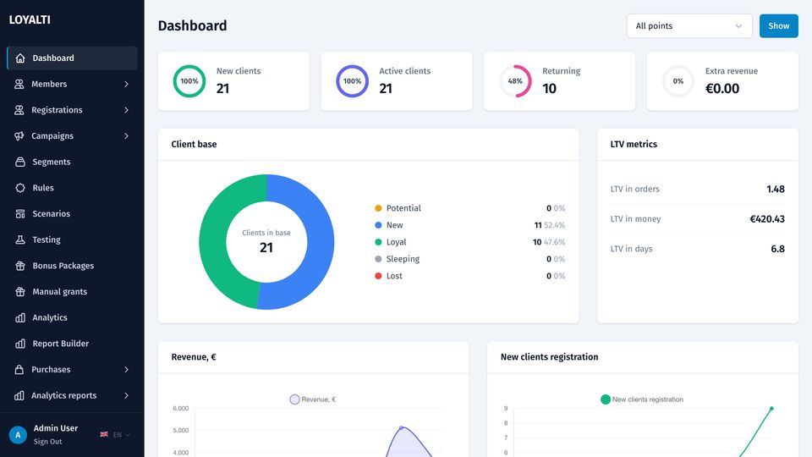Click the Bonus Packages gift icon

20,265
